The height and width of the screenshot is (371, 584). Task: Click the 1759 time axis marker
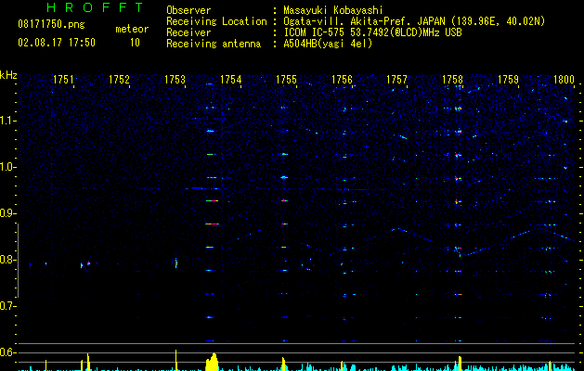coord(509,79)
